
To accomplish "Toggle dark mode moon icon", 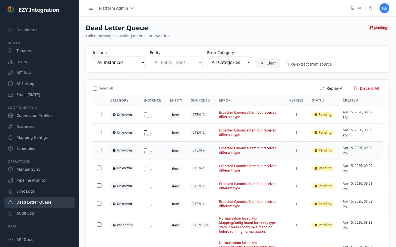I will pos(371,8).
